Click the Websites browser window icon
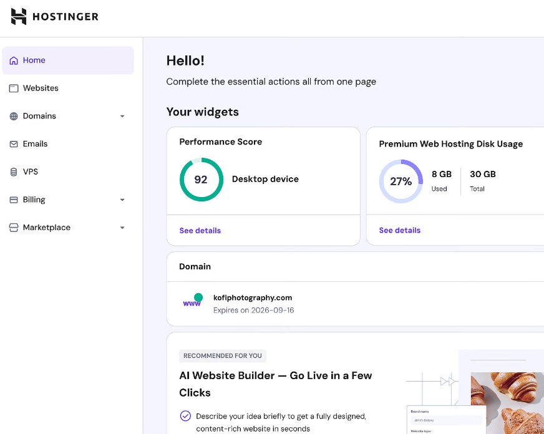Image resolution: width=544 pixels, height=434 pixels. pyautogui.click(x=14, y=89)
